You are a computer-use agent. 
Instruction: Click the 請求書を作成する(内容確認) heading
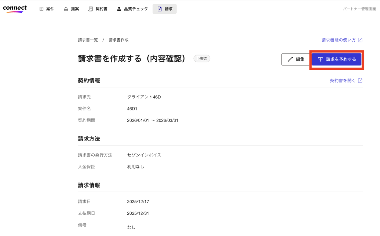click(x=132, y=59)
